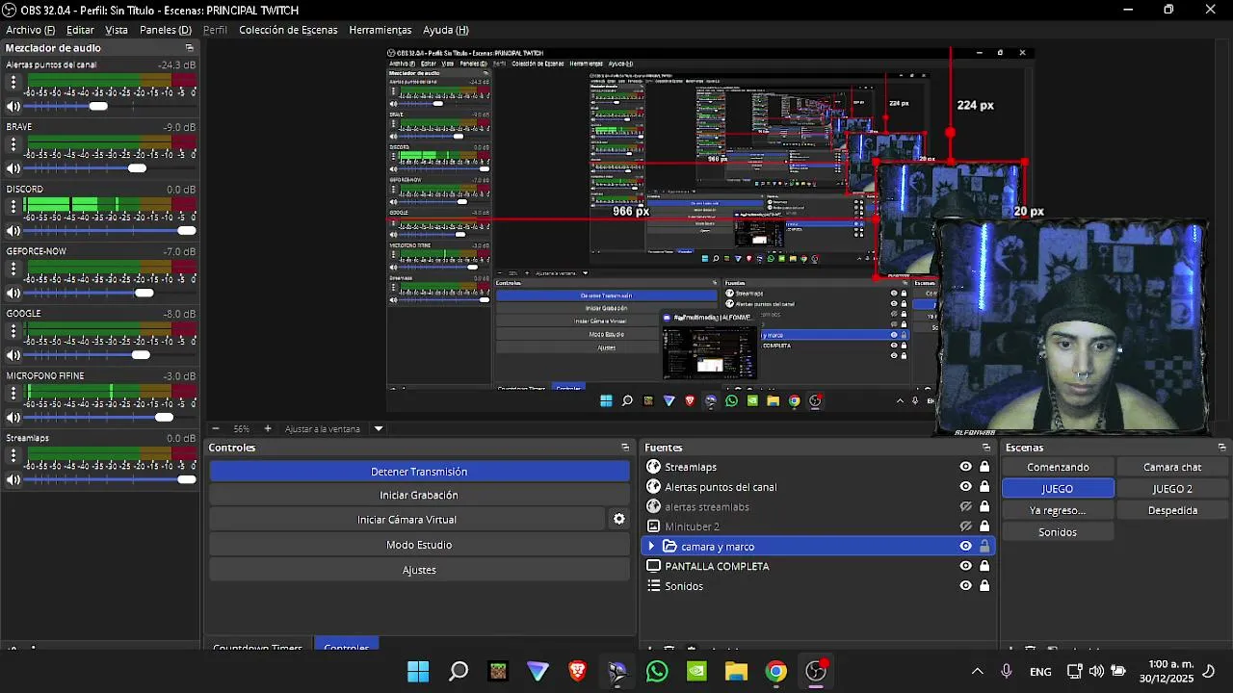Mute the GEFORCE-NOW audio source
This screenshot has width=1233, height=693.
13,294
